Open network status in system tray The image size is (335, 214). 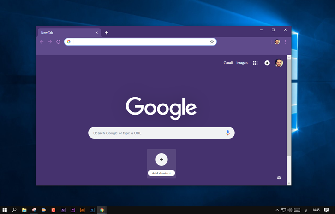283,210
